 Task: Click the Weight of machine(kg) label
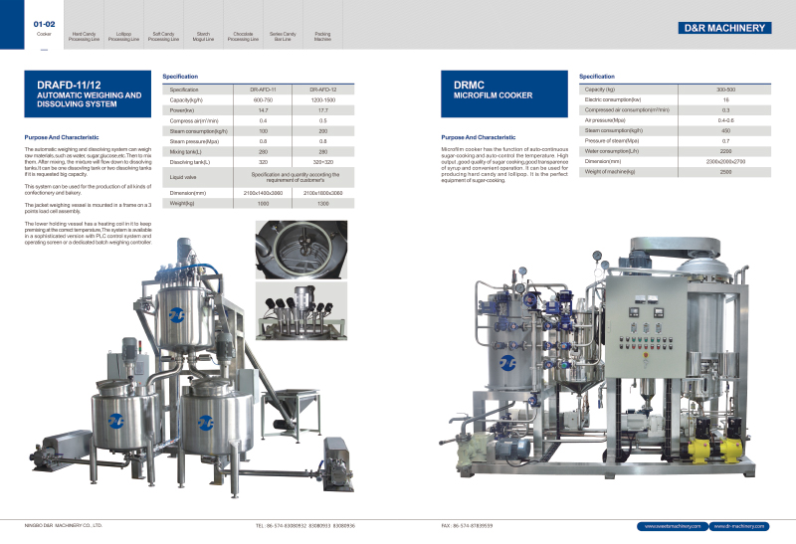[x=609, y=171]
